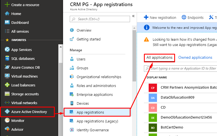Image resolution: width=217 pixels, height=136 pixels.
Task: Open the Monitor service
Action: (x=18, y=120)
